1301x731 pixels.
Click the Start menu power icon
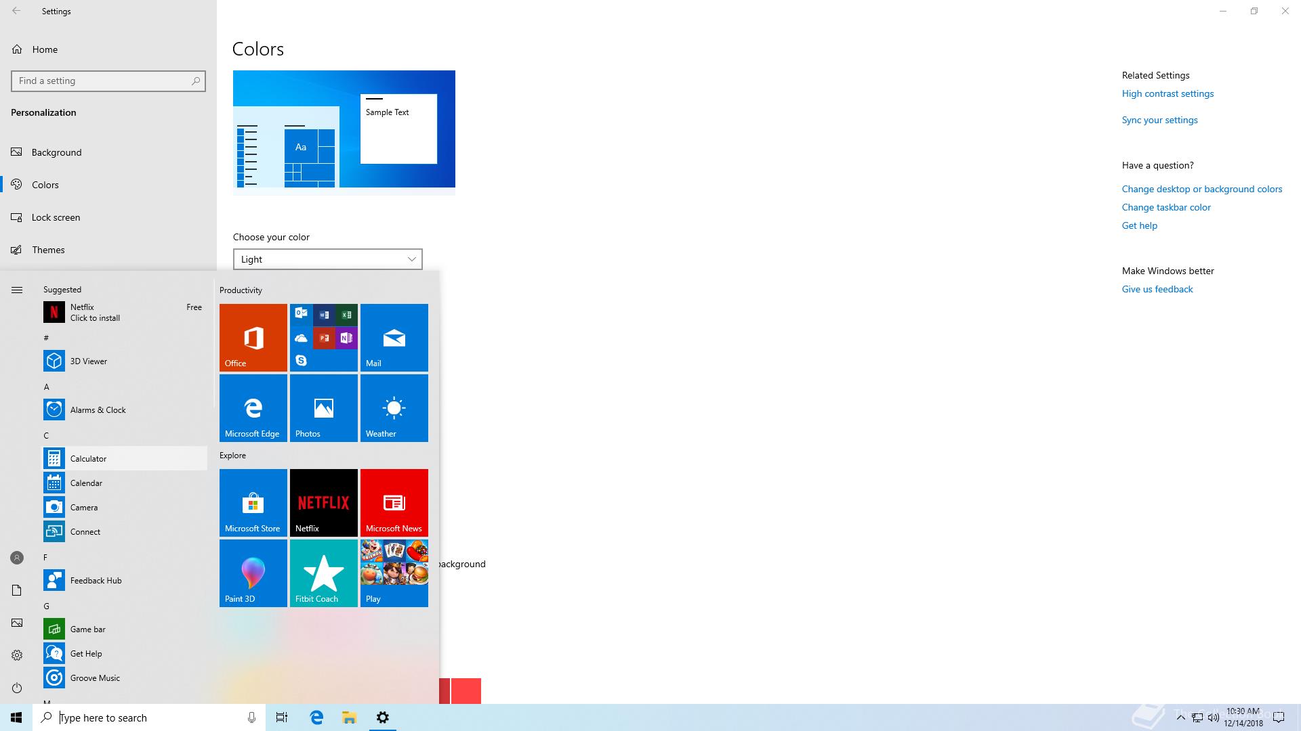17,688
